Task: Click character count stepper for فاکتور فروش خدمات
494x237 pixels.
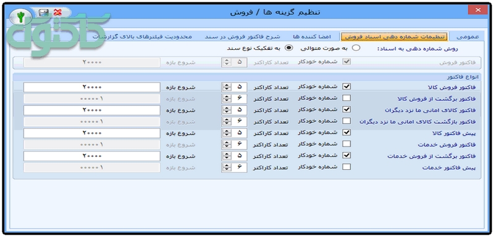Action: pyautogui.click(x=226, y=145)
